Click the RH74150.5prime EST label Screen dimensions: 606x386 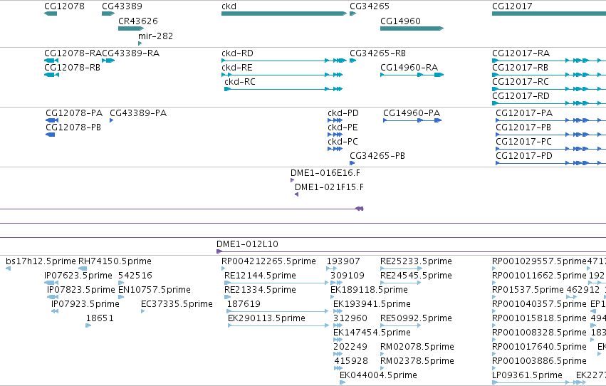115,261
